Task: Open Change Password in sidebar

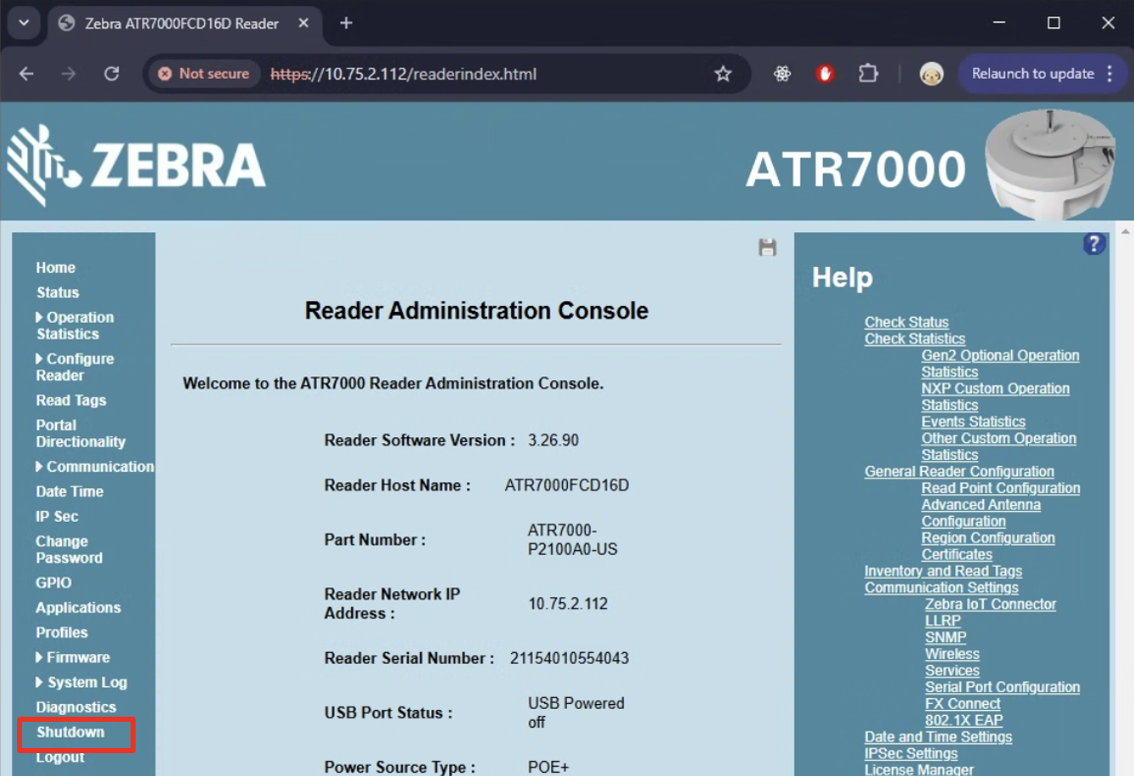Action: 69,549
